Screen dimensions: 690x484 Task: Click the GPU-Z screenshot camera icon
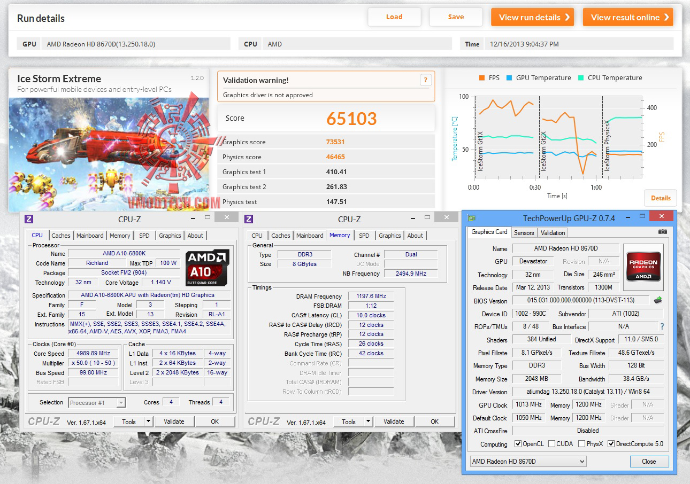coord(663,232)
